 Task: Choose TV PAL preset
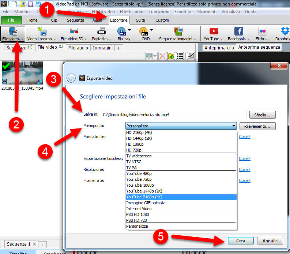(x=181, y=168)
